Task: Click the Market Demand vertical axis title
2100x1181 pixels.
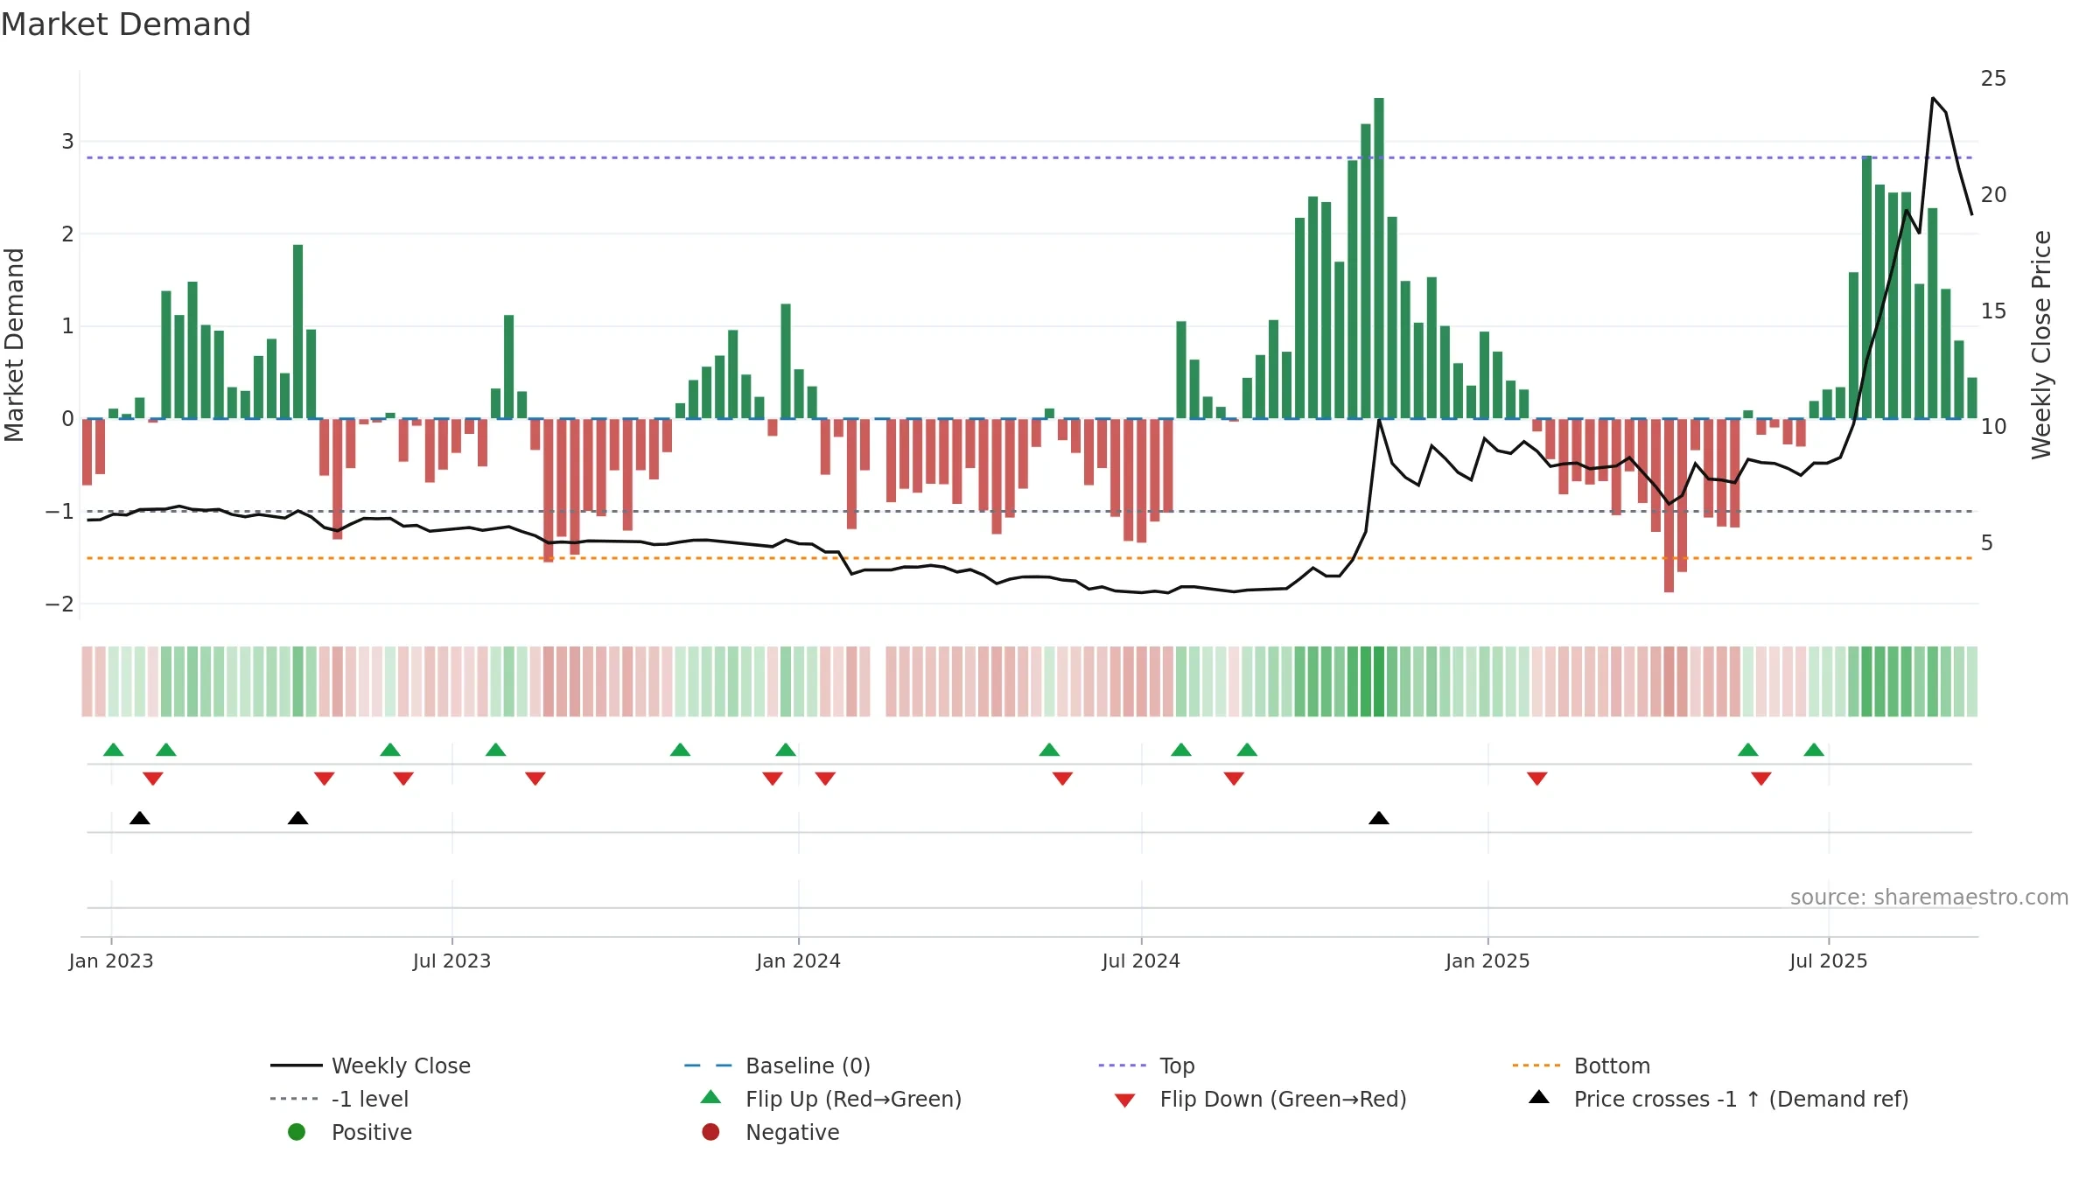Action: click(15, 345)
